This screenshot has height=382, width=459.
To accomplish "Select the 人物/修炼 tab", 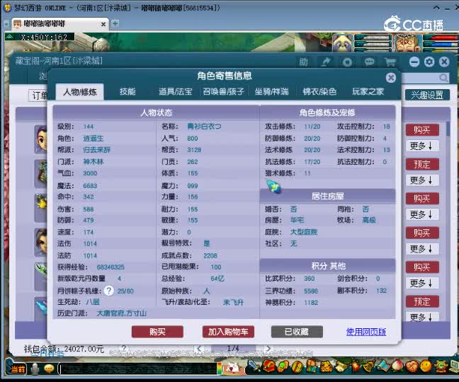I will pyautogui.click(x=79, y=92).
